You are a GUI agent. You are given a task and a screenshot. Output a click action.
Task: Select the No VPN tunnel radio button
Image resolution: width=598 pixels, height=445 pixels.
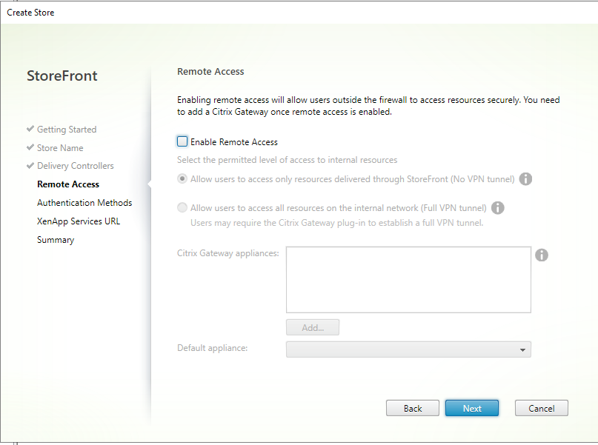pos(182,179)
